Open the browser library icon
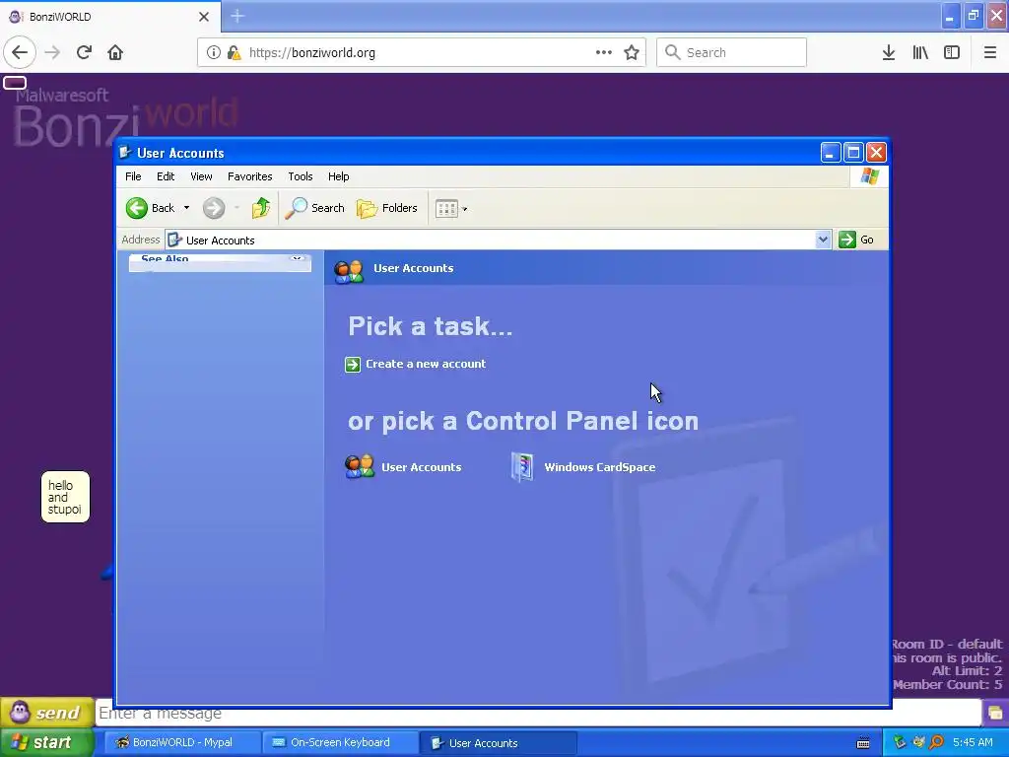 pos(920,52)
